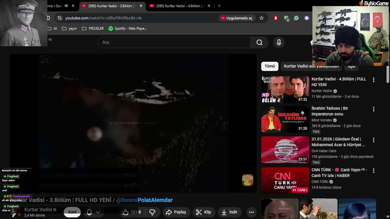Open the CNN TÜRK live thumbnail
Image resolution: width=390 pixels, height=219 pixels.
(x=285, y=180)
